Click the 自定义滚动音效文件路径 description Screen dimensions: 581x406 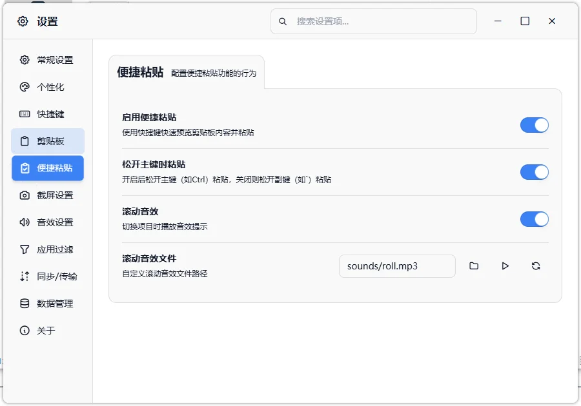[165, 274]
